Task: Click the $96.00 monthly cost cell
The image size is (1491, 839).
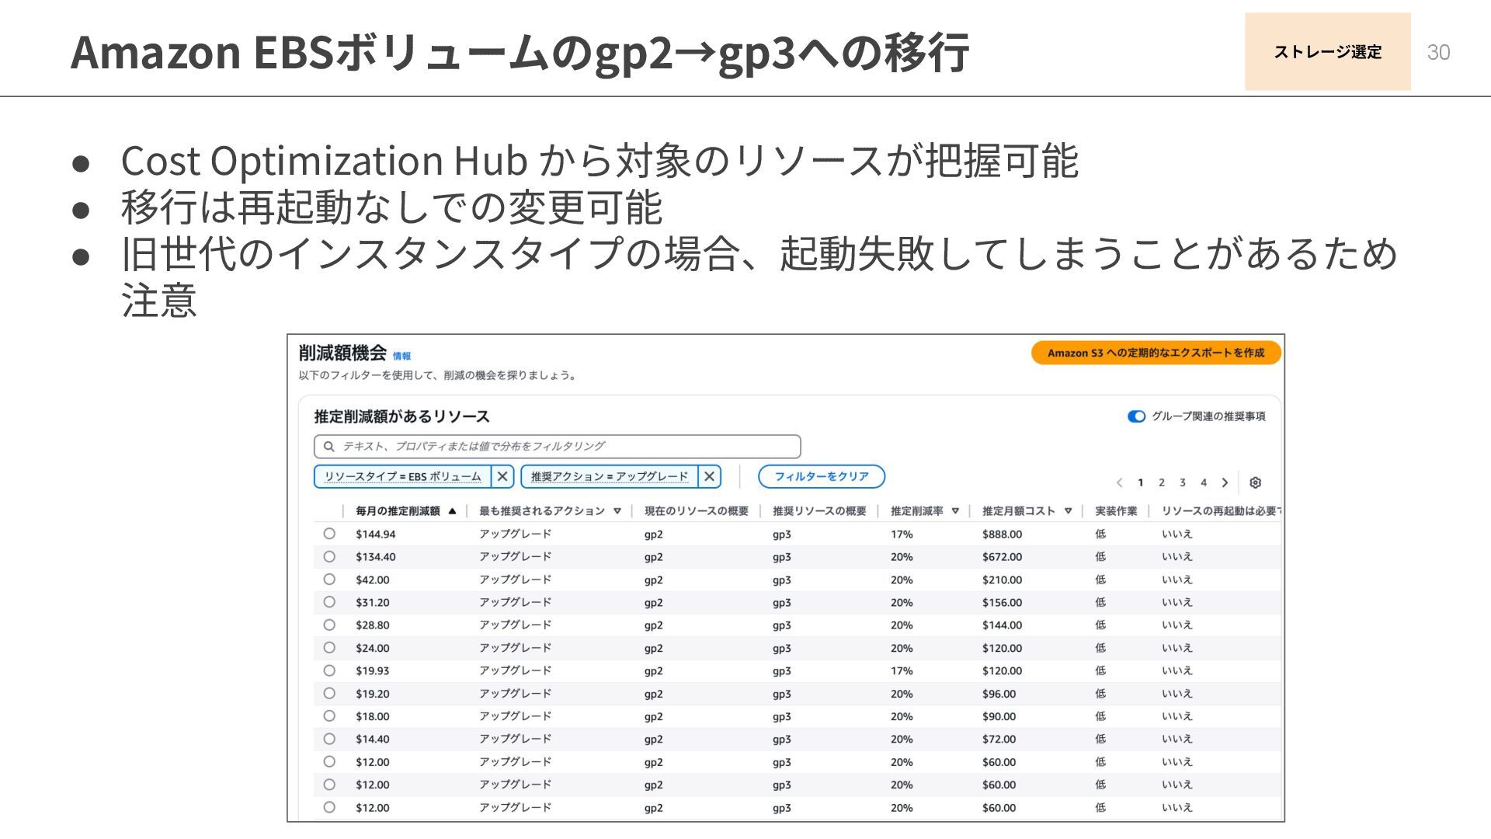Action: pyautogui.click(x=999, y=694)
